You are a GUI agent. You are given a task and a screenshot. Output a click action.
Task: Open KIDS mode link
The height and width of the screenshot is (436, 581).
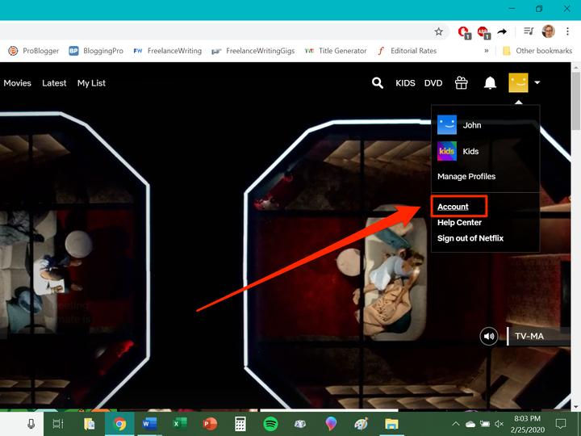point(405,83)
